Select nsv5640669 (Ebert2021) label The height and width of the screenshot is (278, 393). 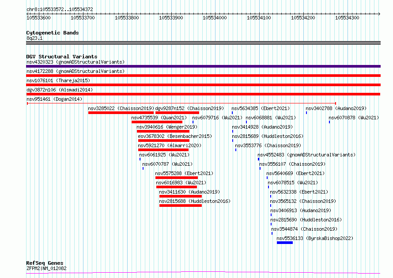pos(295,173)
